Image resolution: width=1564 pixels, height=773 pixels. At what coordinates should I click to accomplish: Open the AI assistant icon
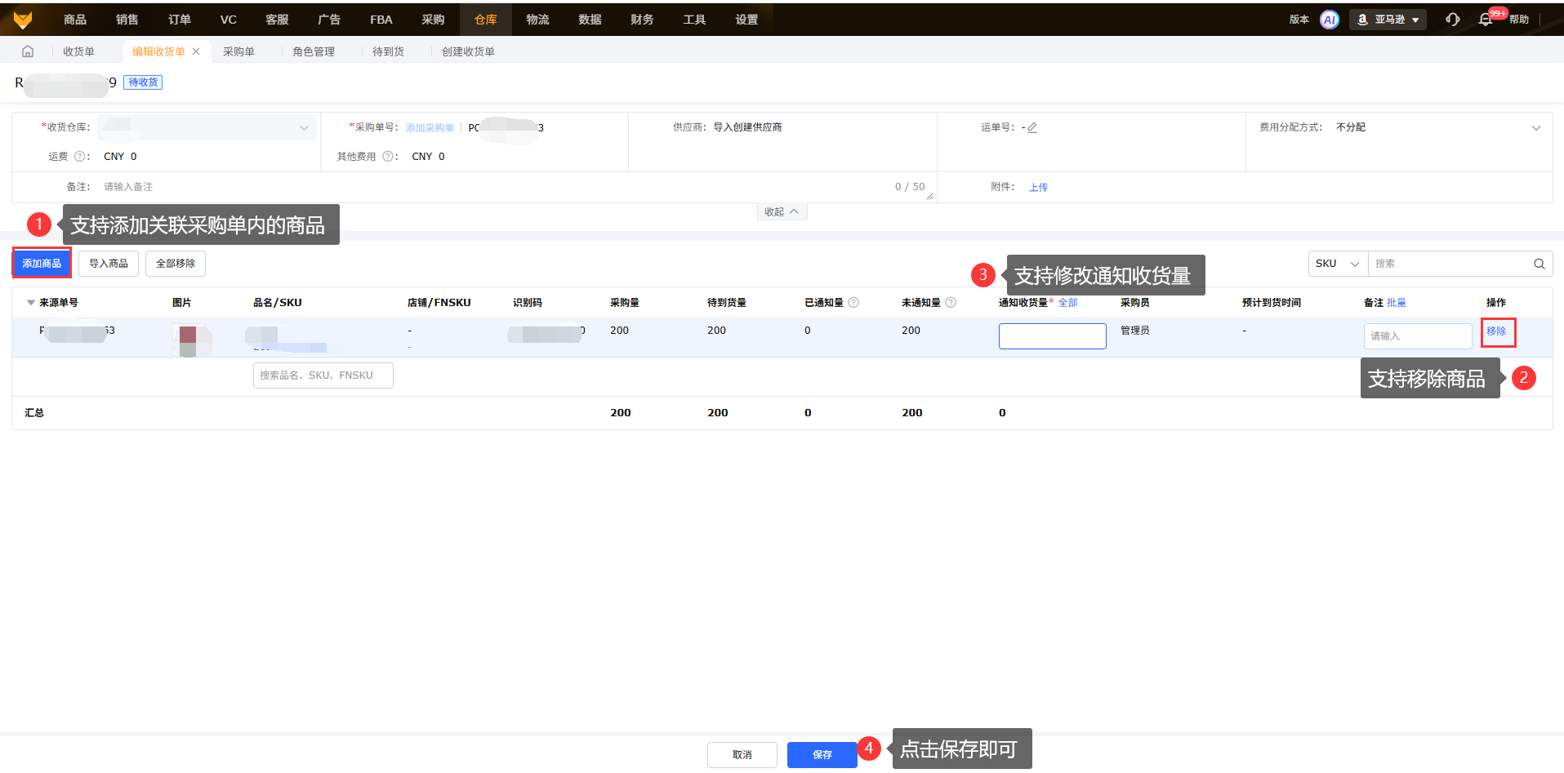pyautogui.click(x=1329, y=20)
